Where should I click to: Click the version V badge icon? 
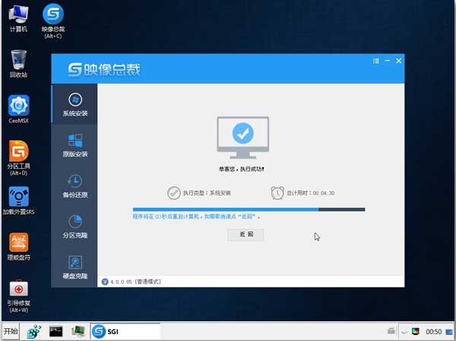[105, 282]
